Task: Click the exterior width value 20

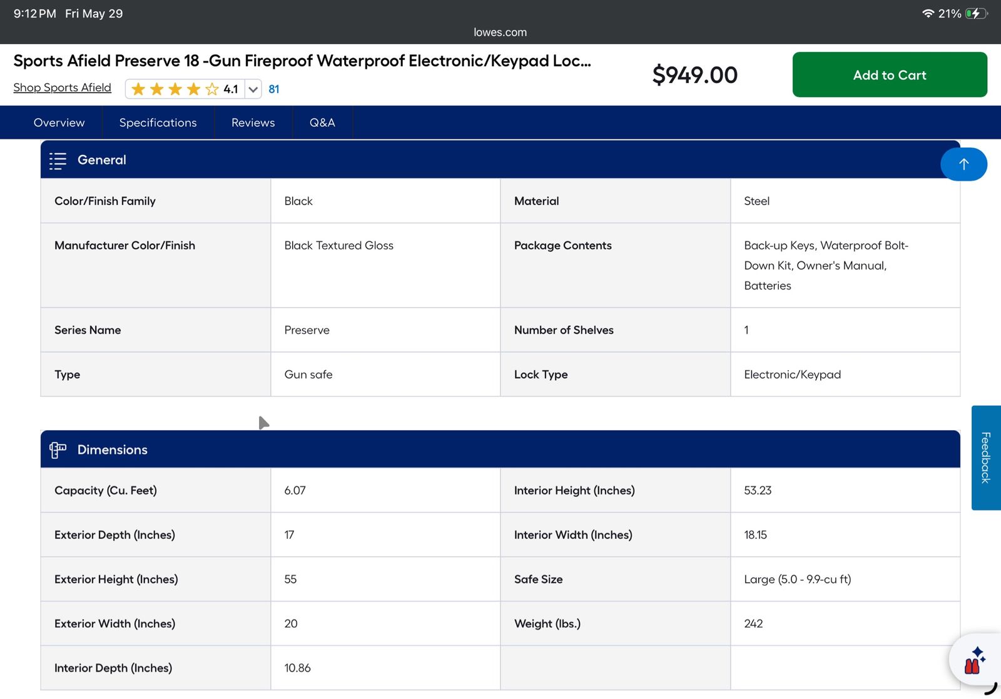Action: pyautogui.click(x=291, y=624)
